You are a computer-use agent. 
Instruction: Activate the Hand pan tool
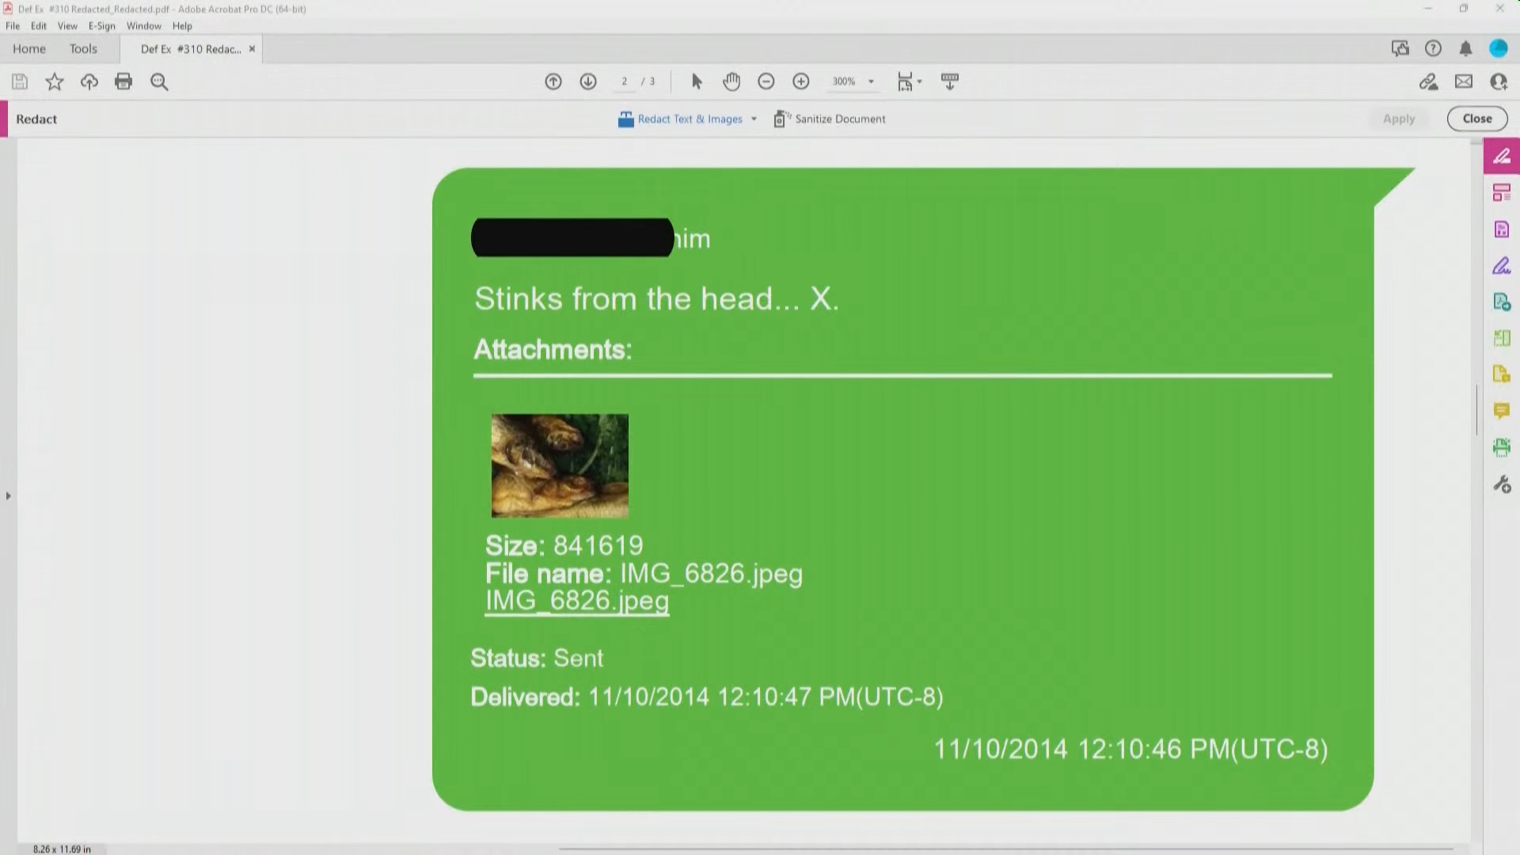coord(731,82)
